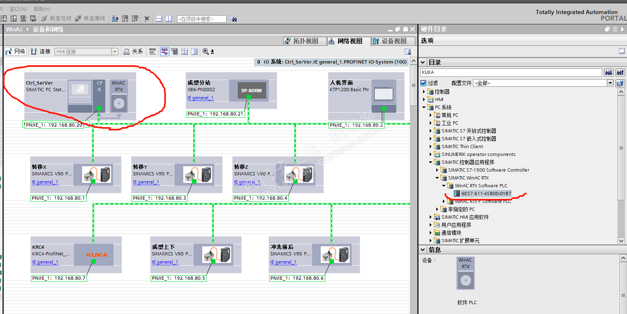627x314 pixels.
Task: Click IE general_1 link under KRC4
Action: (45, 262)
